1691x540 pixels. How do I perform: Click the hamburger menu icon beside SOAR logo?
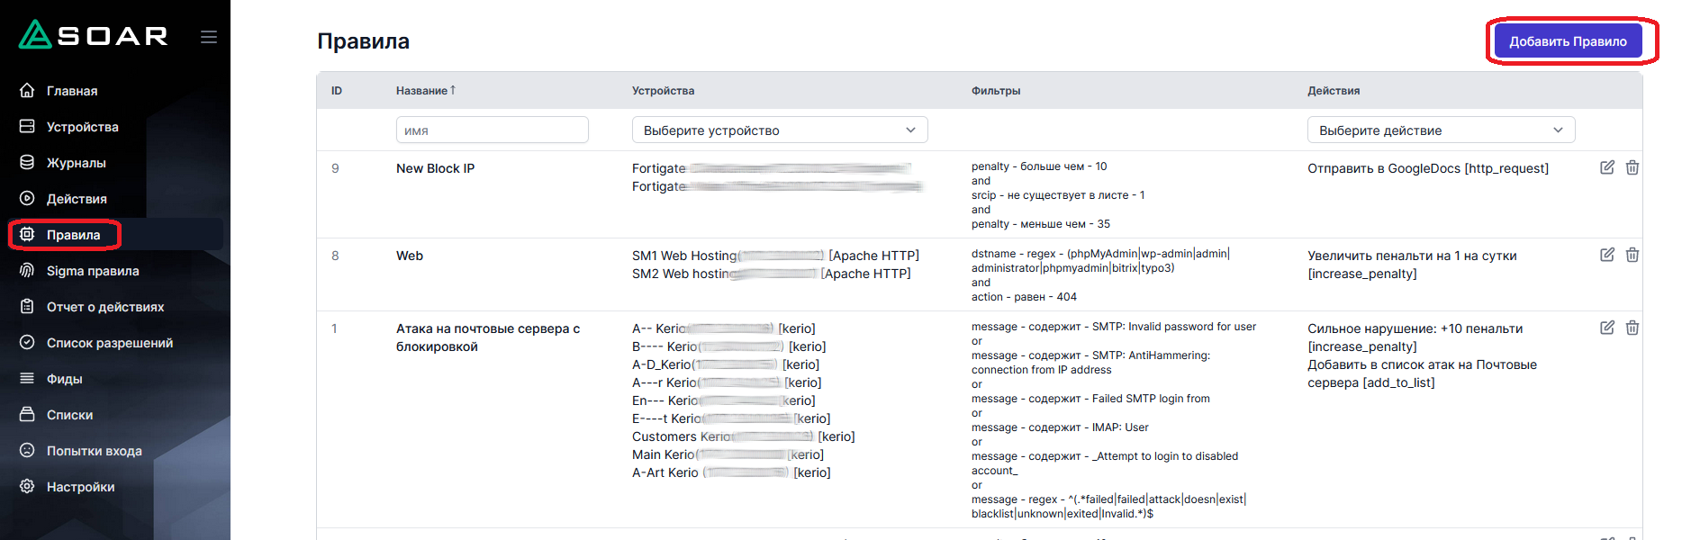click(209, 37)
